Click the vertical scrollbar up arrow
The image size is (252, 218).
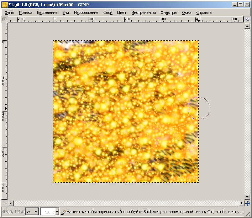pos(247,26)
